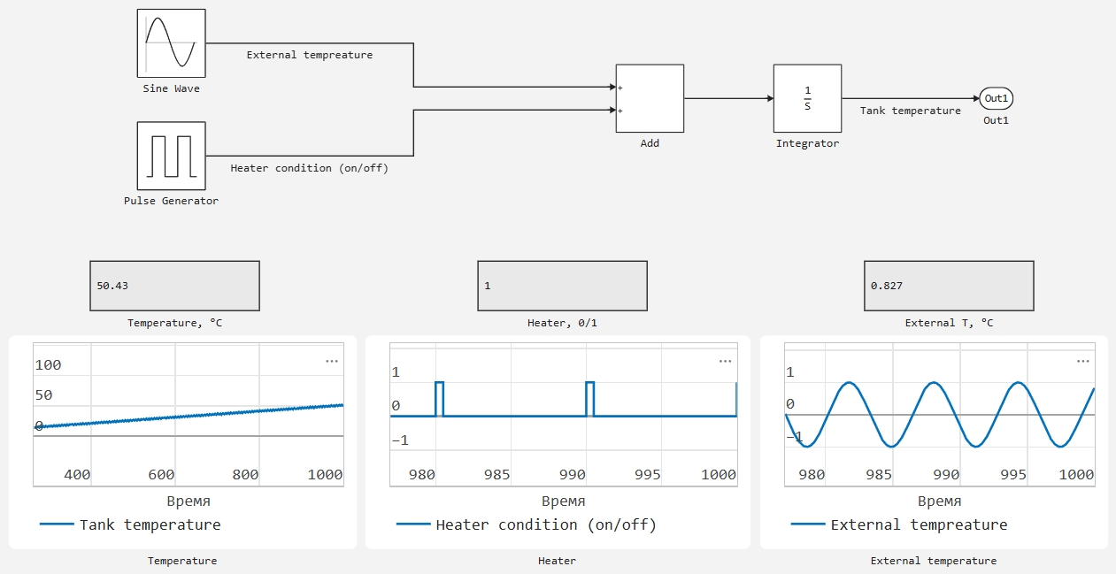The height and width of the screenshot is (574, 1116).
Task: Select the Sine Wave block icon
Action: [x=171, y=43]
